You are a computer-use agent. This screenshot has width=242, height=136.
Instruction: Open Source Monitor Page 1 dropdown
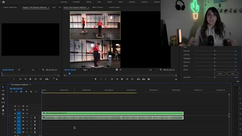click(87, 70)
